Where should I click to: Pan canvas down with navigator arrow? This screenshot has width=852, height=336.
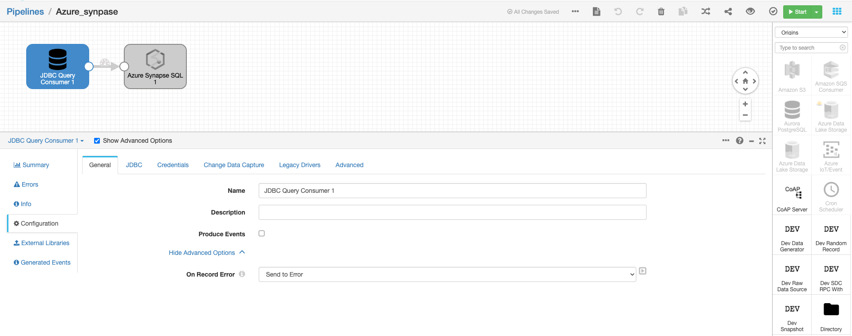tap(745, 90)
